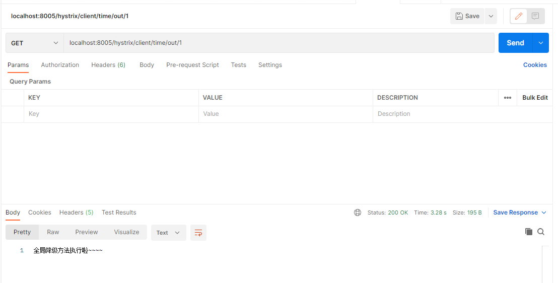Open the comments icon
The image size is (558, 283).
(535, 16)
